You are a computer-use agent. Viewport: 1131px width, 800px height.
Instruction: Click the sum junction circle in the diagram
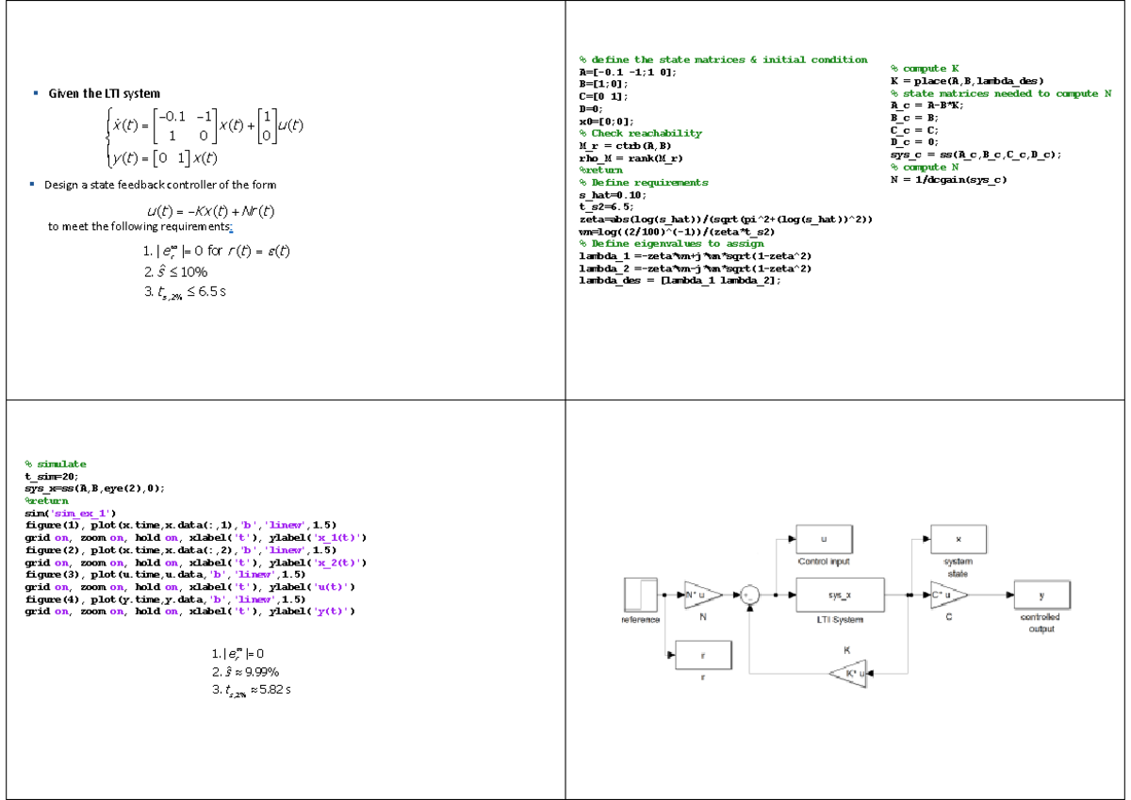pyautogui.click(x=749, y=595)
